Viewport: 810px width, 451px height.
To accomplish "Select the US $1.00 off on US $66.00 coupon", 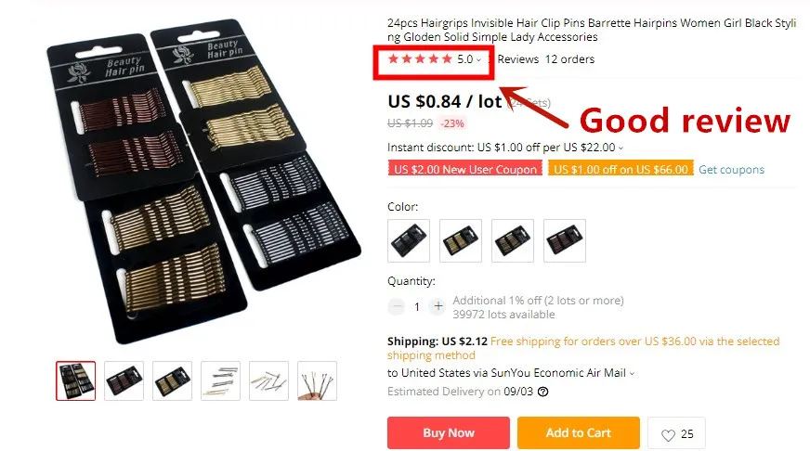I will pyautogui.click(x=621, y=169).
